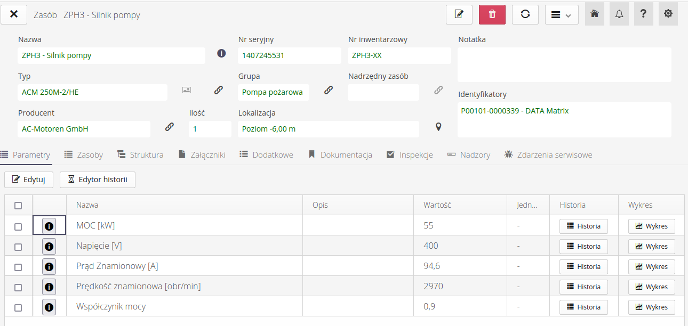Image resolution: width=688 pixels, height=326 pixels.
Task: Click info icon in MOC [kW] row
Action: (49, 226)
